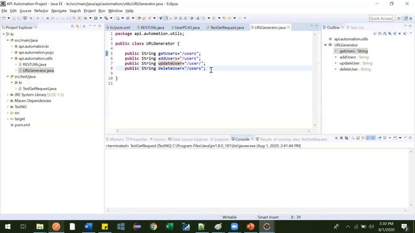Collapse the kr project node
The height and width of the screenshot is (233, 415).
[4, 34]
